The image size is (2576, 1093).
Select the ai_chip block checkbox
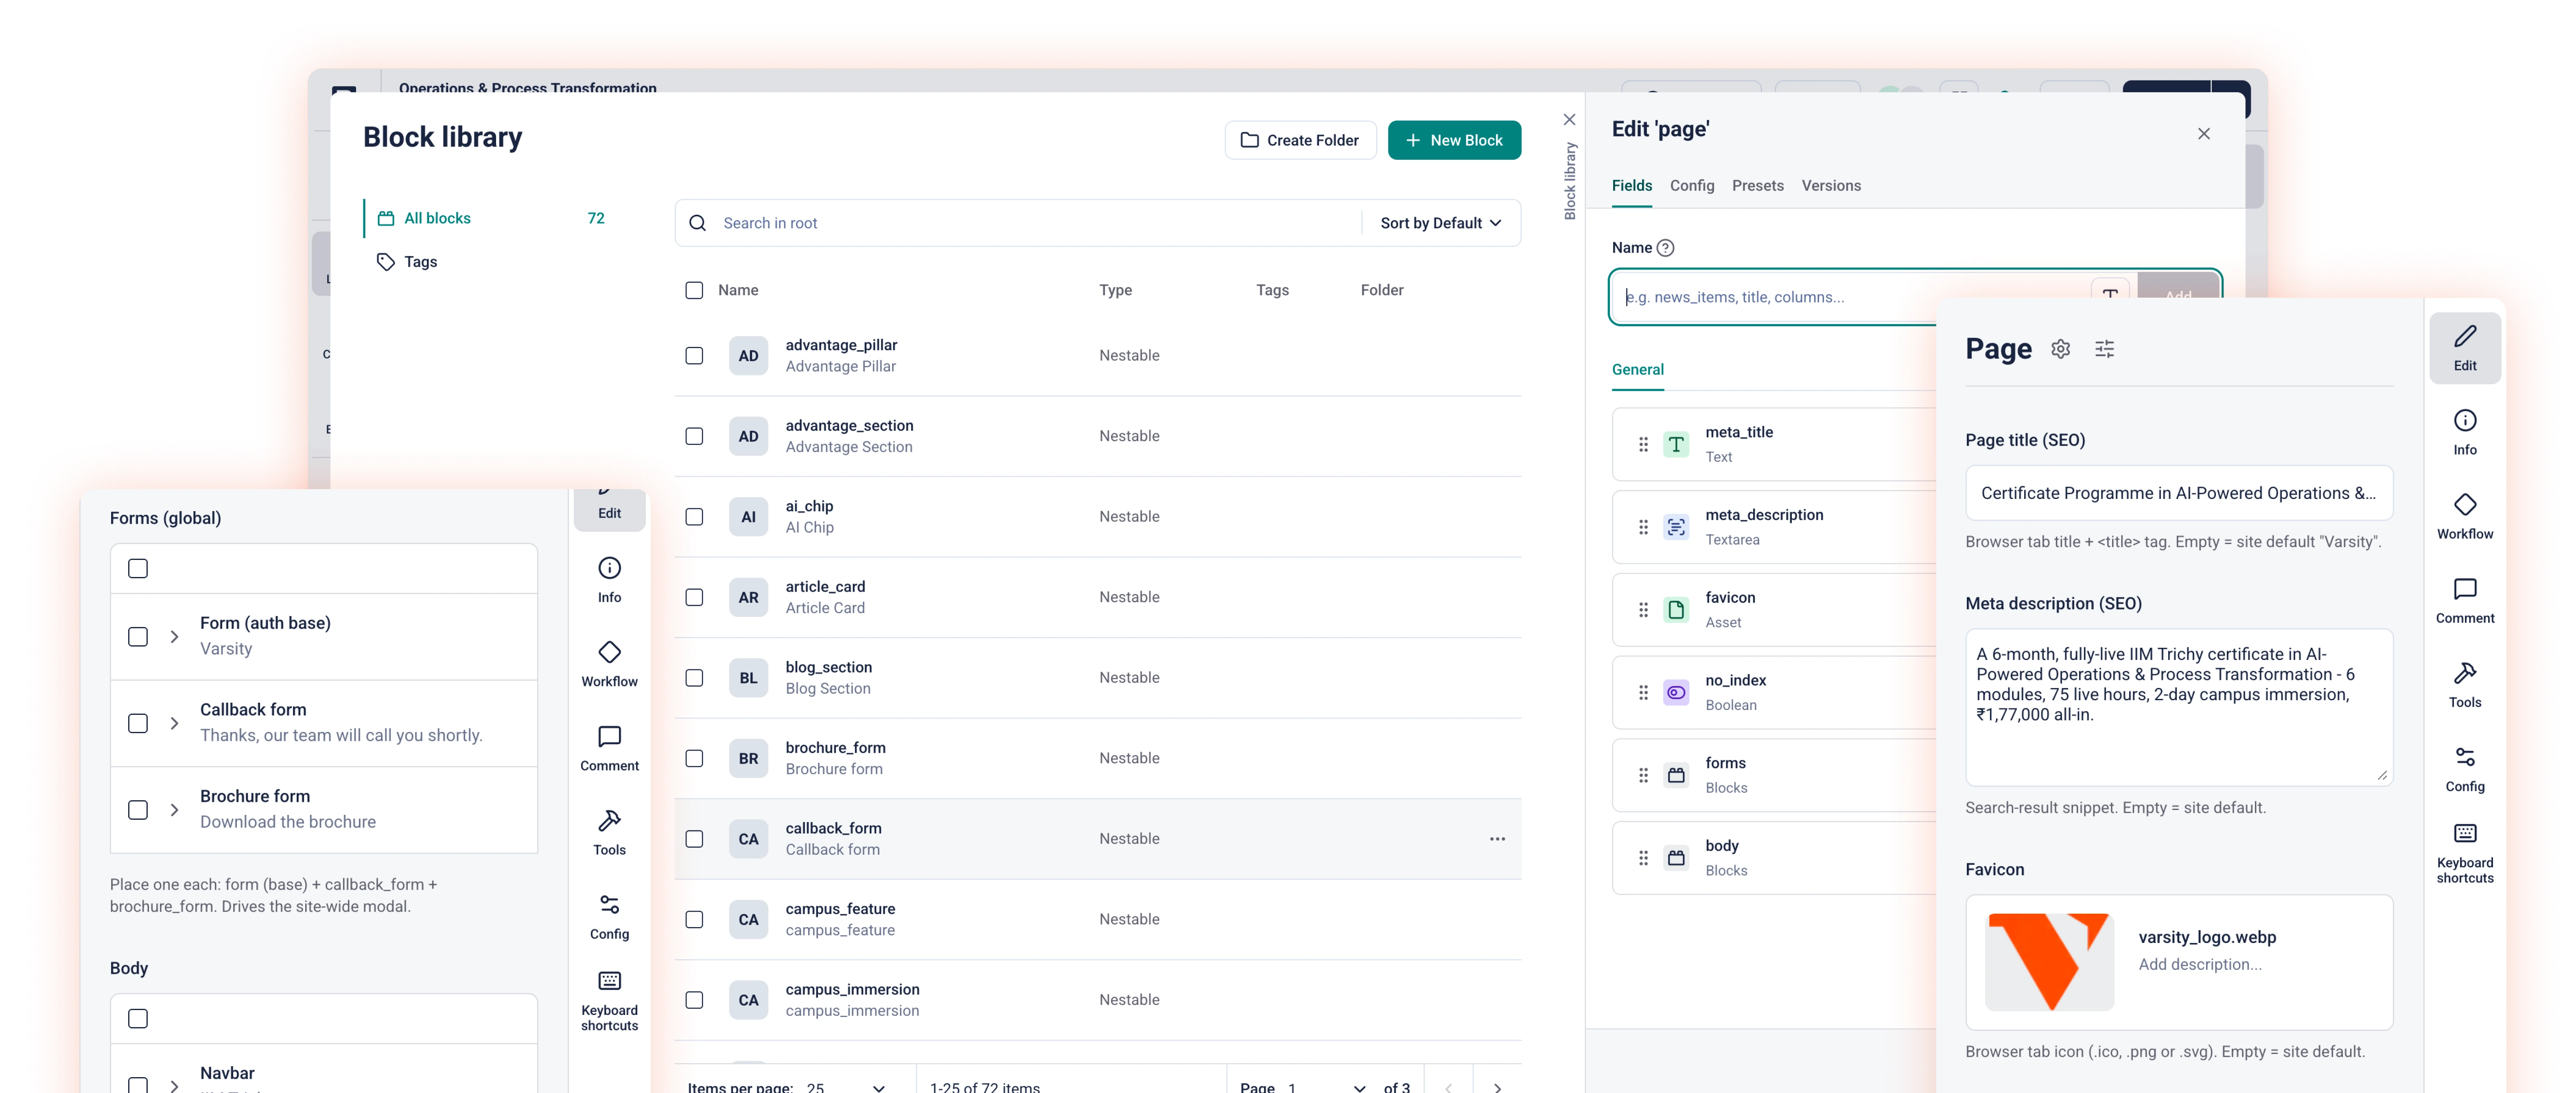pos(694,516)
